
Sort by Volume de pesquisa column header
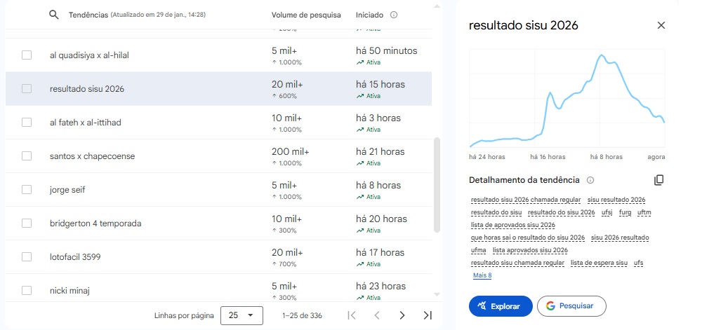[306, 15]
